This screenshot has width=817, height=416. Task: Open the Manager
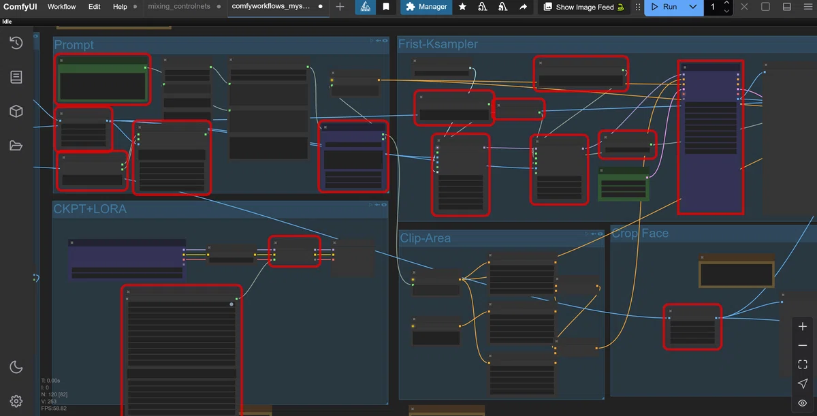point(426,7)
